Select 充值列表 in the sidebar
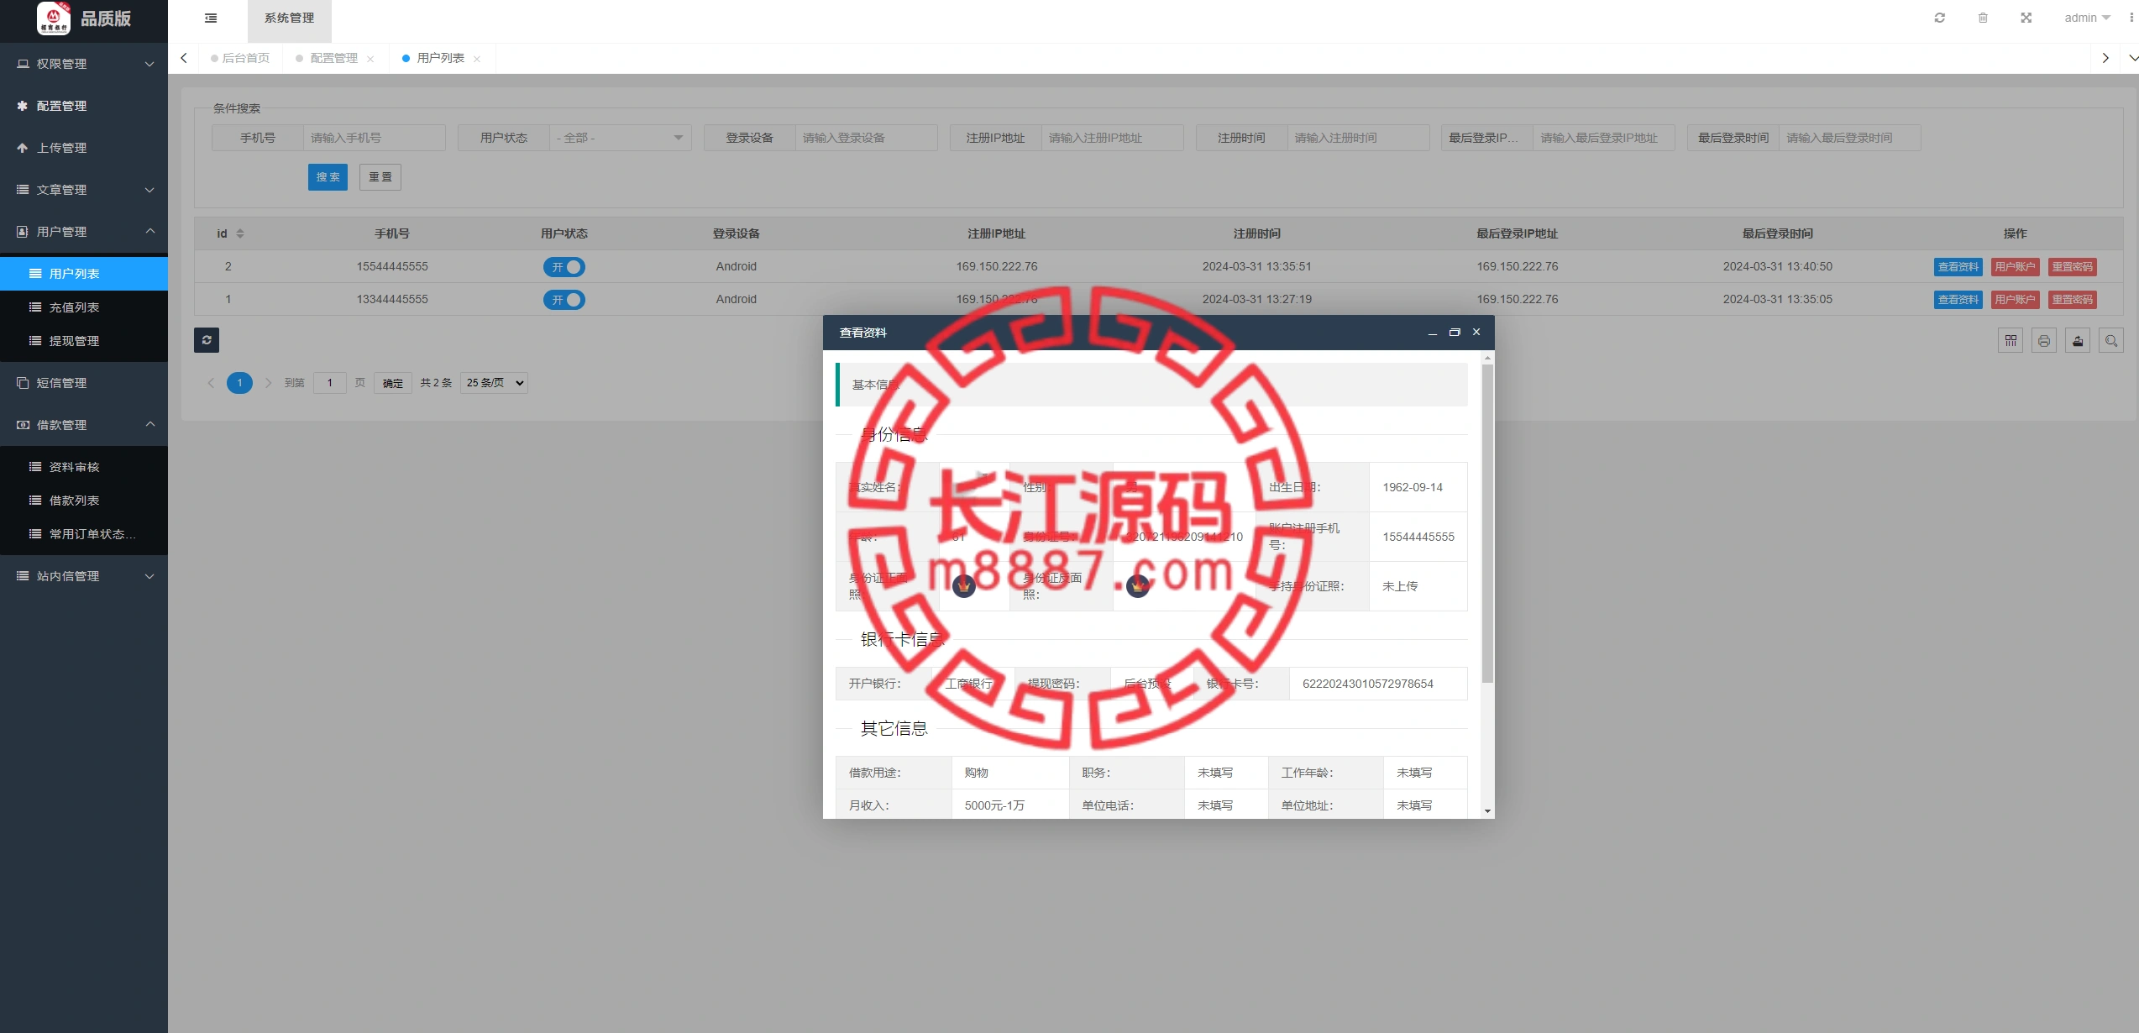2139x1033 pixels. [84, 307]
